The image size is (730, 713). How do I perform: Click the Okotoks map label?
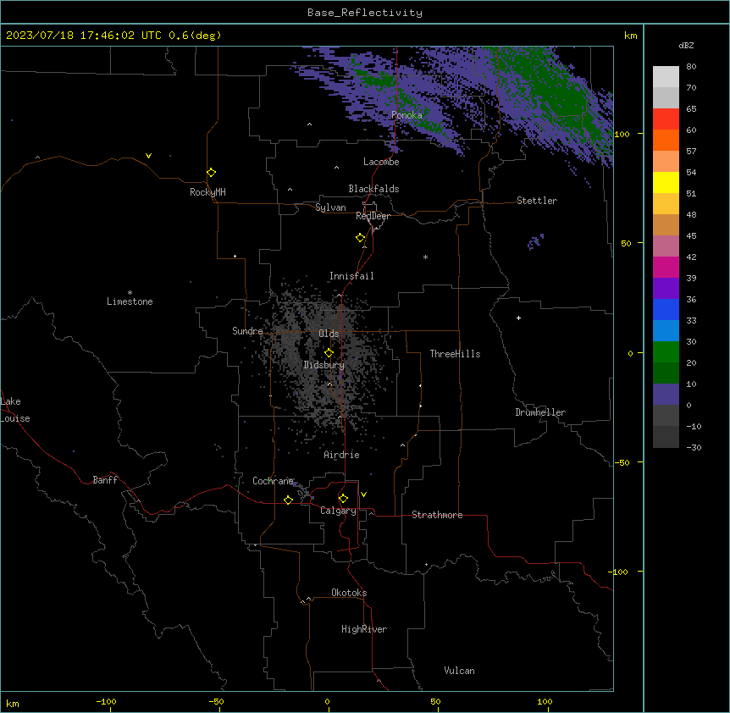[349, 593]
